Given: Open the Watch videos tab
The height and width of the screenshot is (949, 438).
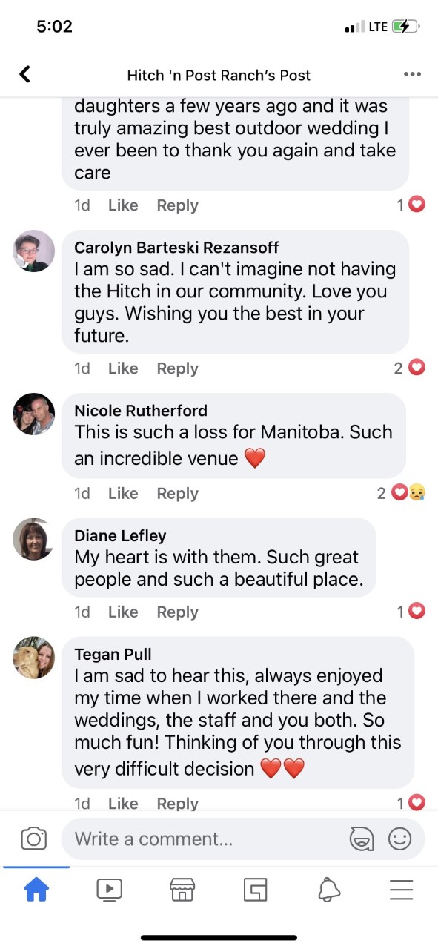Looking at the screenshot, I should (110, 888).
